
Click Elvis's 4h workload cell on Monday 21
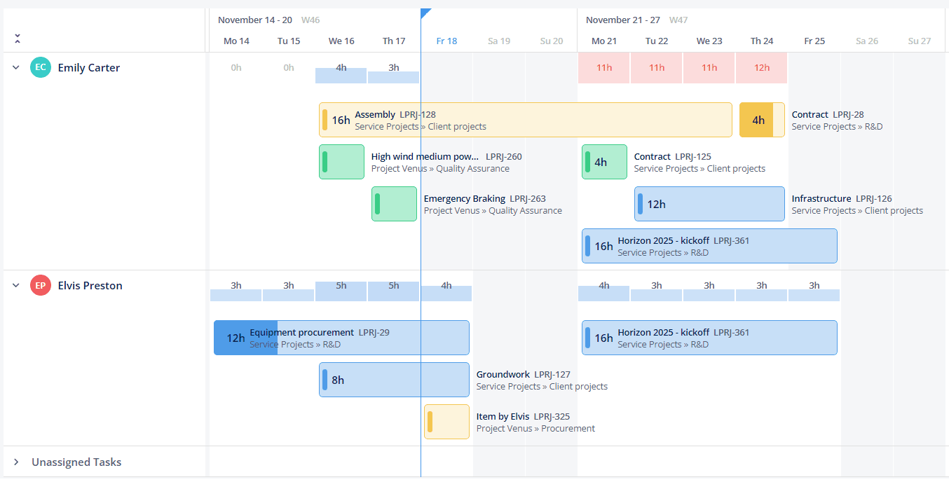604,286
